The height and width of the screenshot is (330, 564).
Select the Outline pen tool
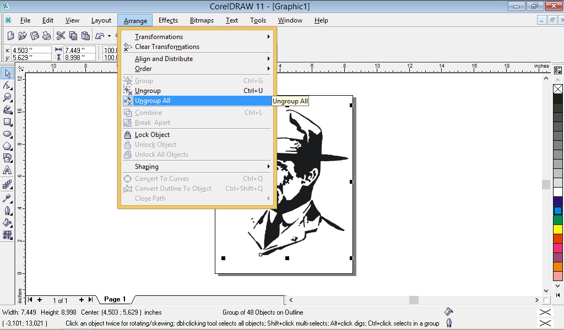pos(7,211)
